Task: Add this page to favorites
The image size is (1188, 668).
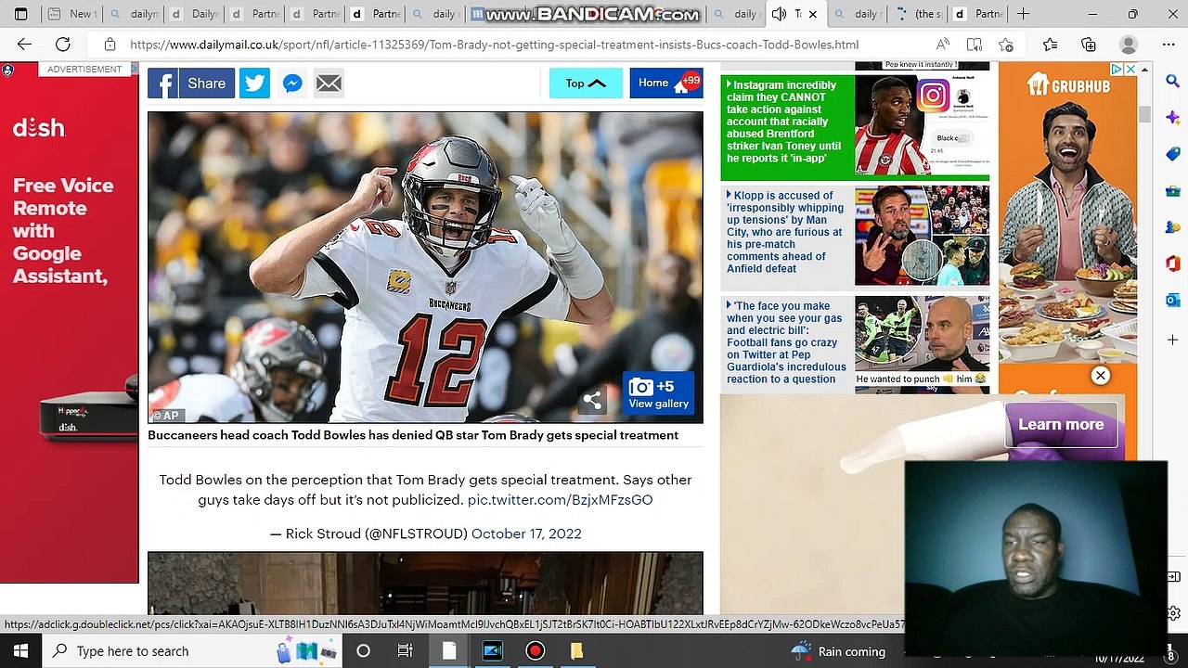Action: pyautogui.click(x=1006, y=45)
